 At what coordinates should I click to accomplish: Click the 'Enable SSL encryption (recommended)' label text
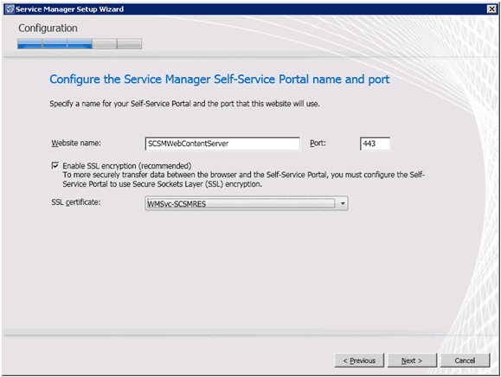pyautogui.click(x=127, y=166)
